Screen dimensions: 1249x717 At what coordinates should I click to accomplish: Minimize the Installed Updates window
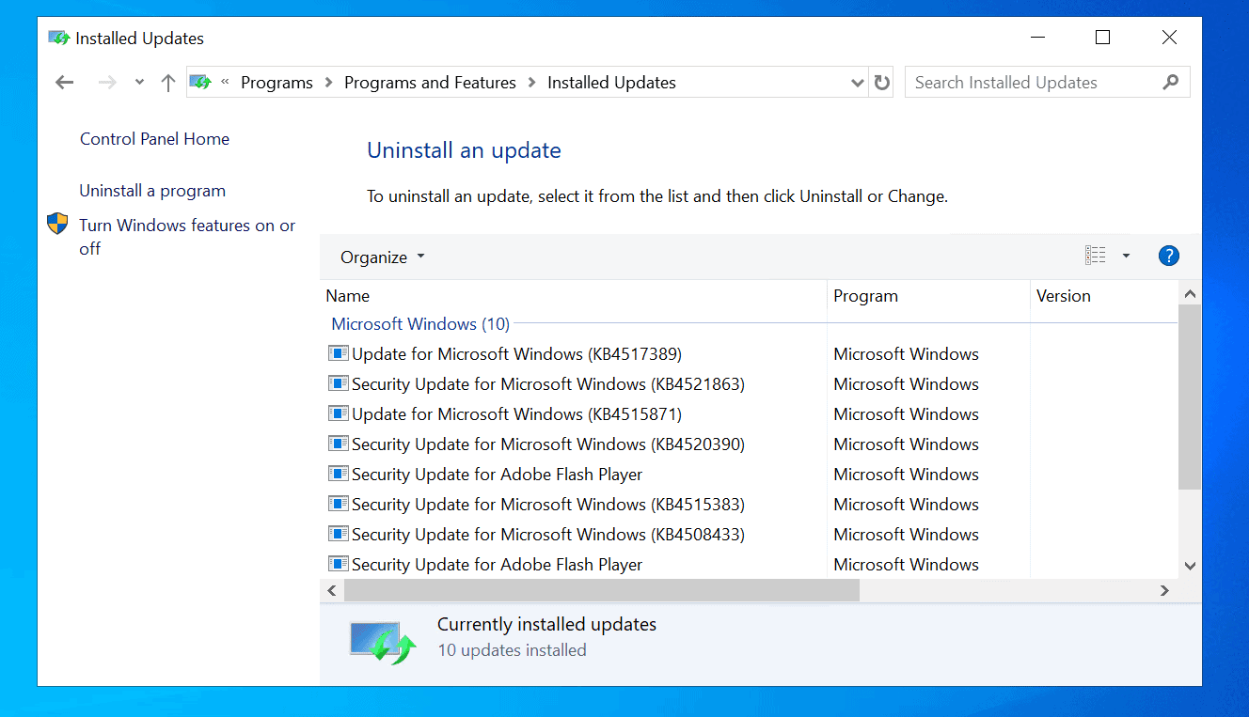point(1038,38)
